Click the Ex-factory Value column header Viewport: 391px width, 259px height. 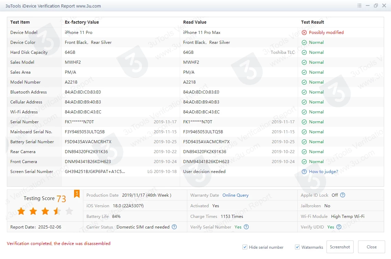click(x=82, y=22)
